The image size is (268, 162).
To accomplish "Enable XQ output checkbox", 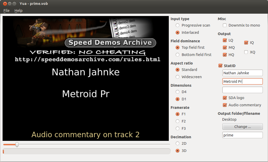I will click(246, 52).
